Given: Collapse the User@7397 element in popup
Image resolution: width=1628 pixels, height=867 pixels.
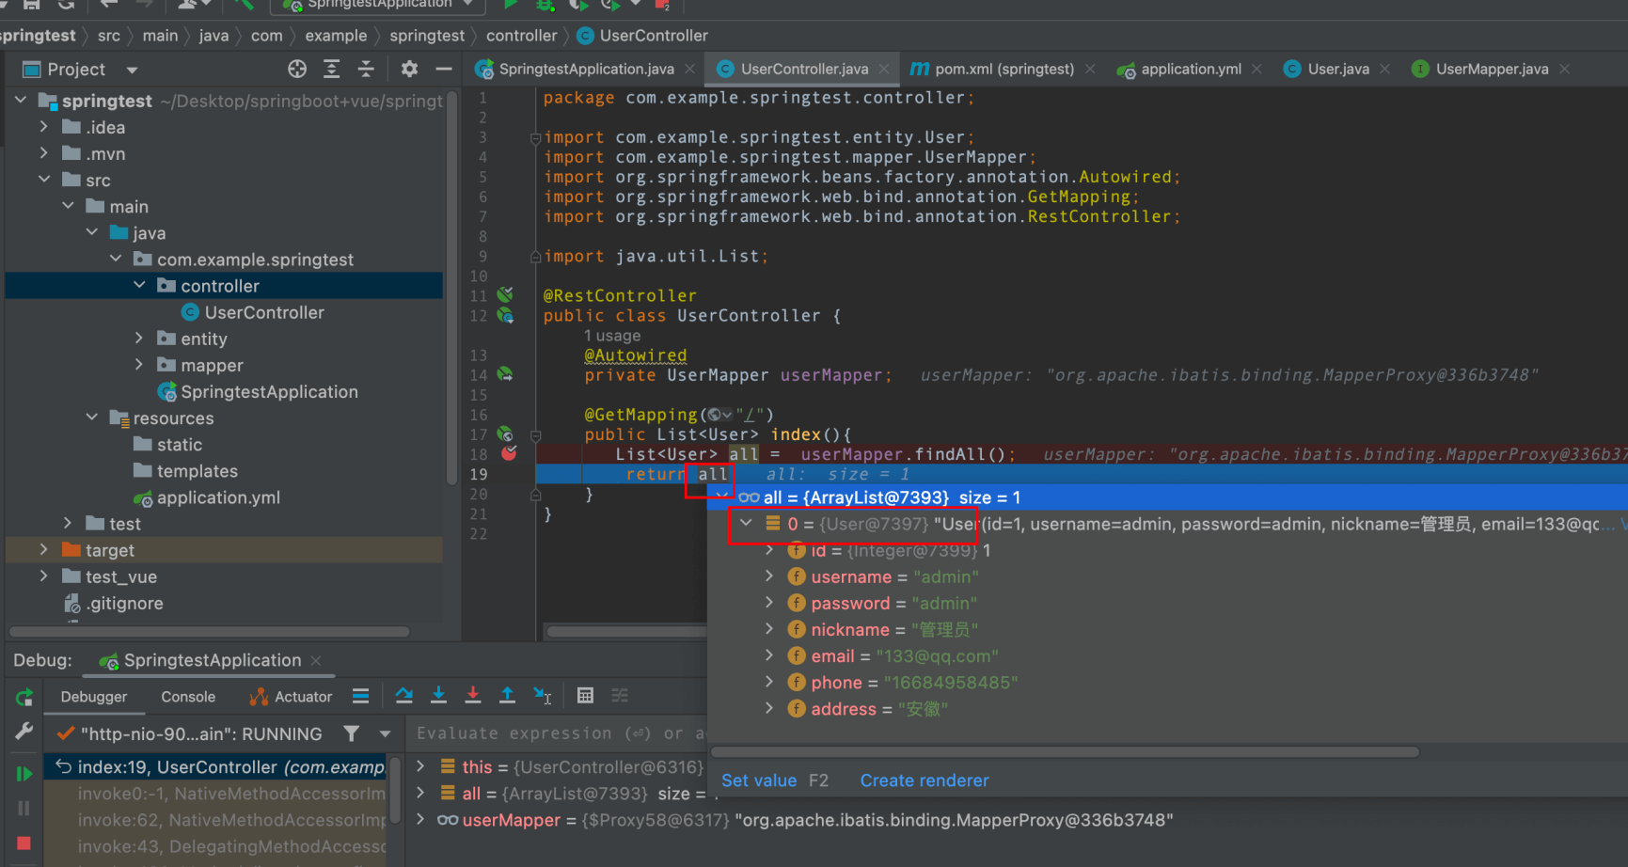Looking at the screenshot, I should coord(747,523).
